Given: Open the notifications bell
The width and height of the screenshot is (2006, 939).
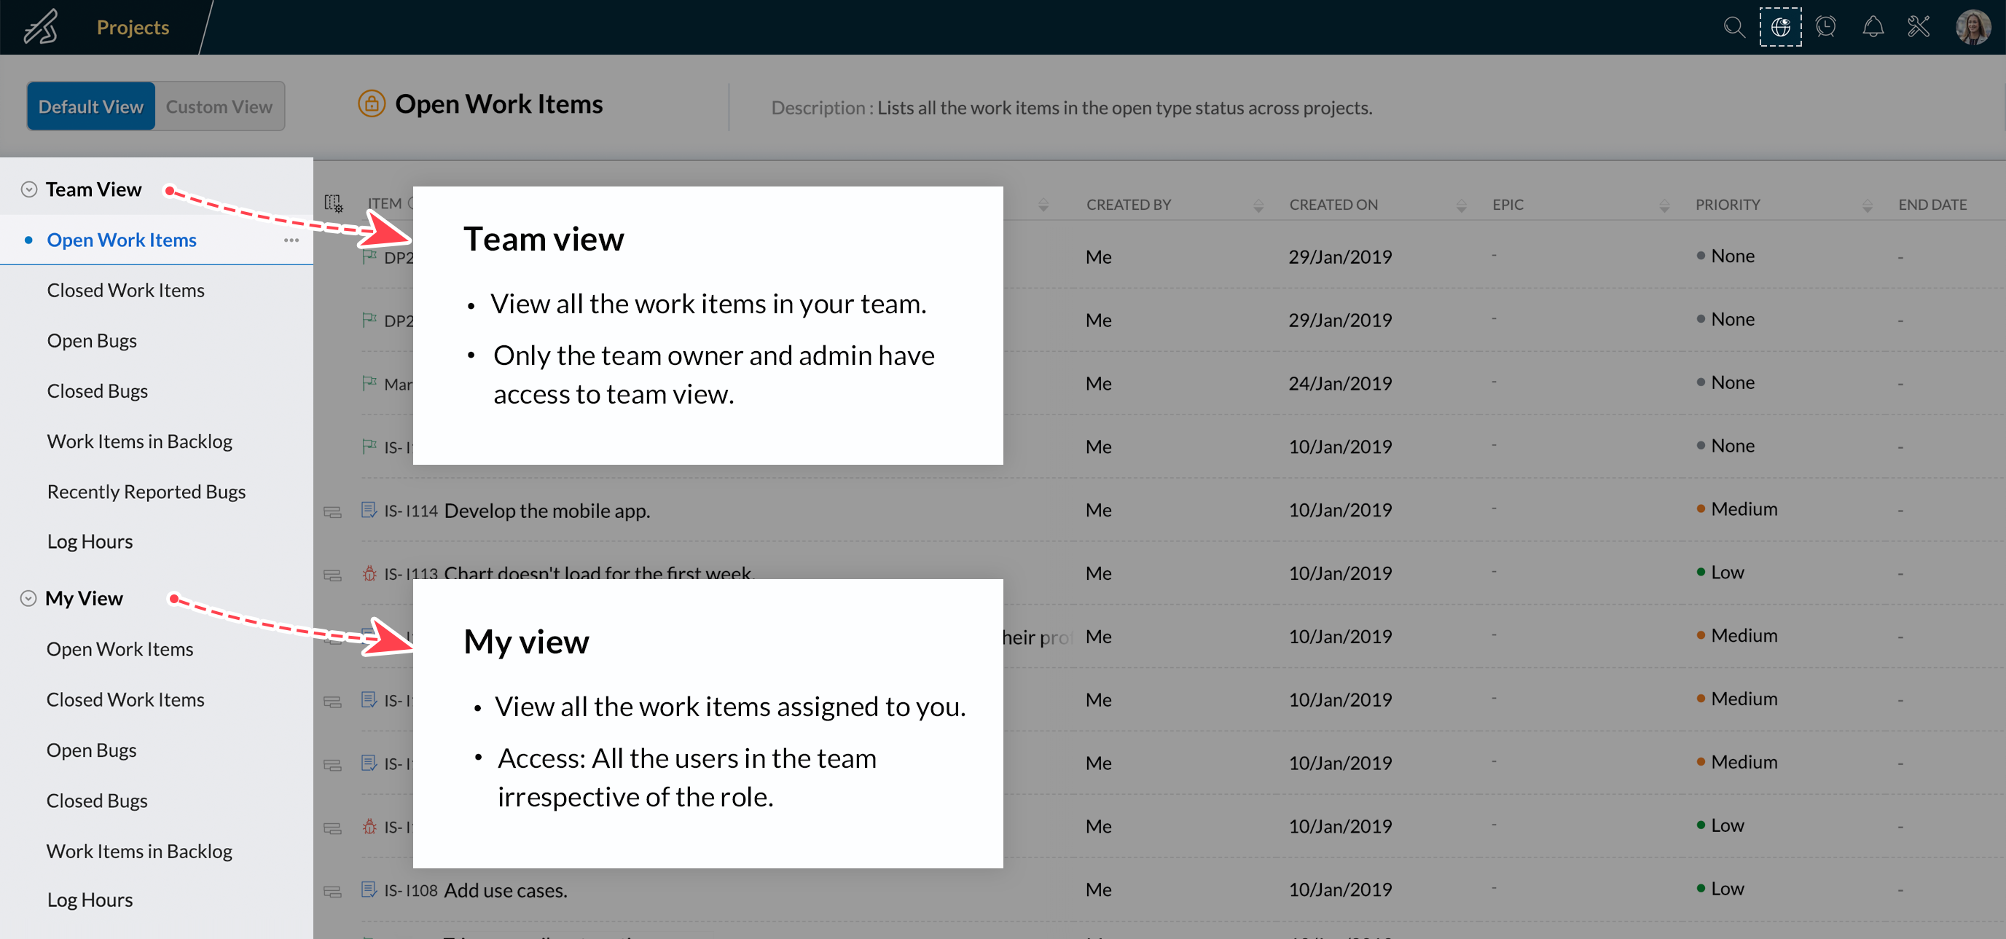Looking at the screenshot, I should 1872,28.
